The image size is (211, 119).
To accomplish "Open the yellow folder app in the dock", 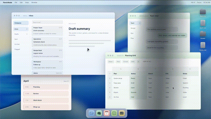I will point(122,113).
